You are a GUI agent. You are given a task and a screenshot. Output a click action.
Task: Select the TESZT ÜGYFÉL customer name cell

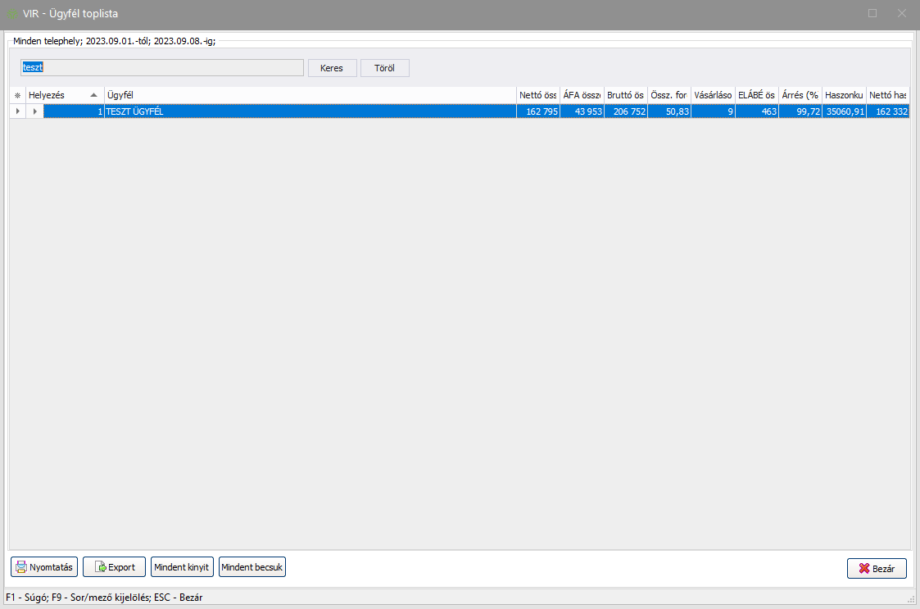[x=310, y=111]
